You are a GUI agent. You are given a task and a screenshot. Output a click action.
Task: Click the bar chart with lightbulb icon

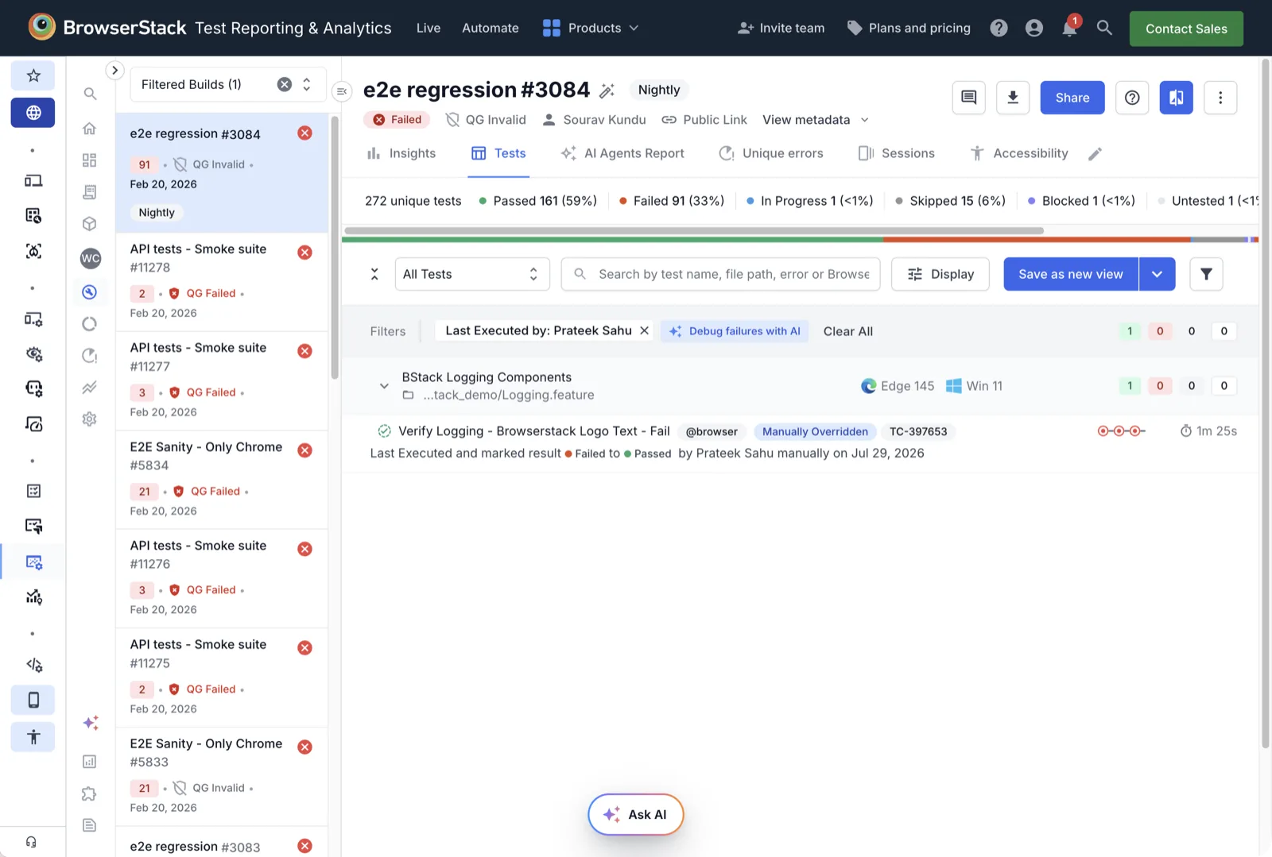coord(33,597)
